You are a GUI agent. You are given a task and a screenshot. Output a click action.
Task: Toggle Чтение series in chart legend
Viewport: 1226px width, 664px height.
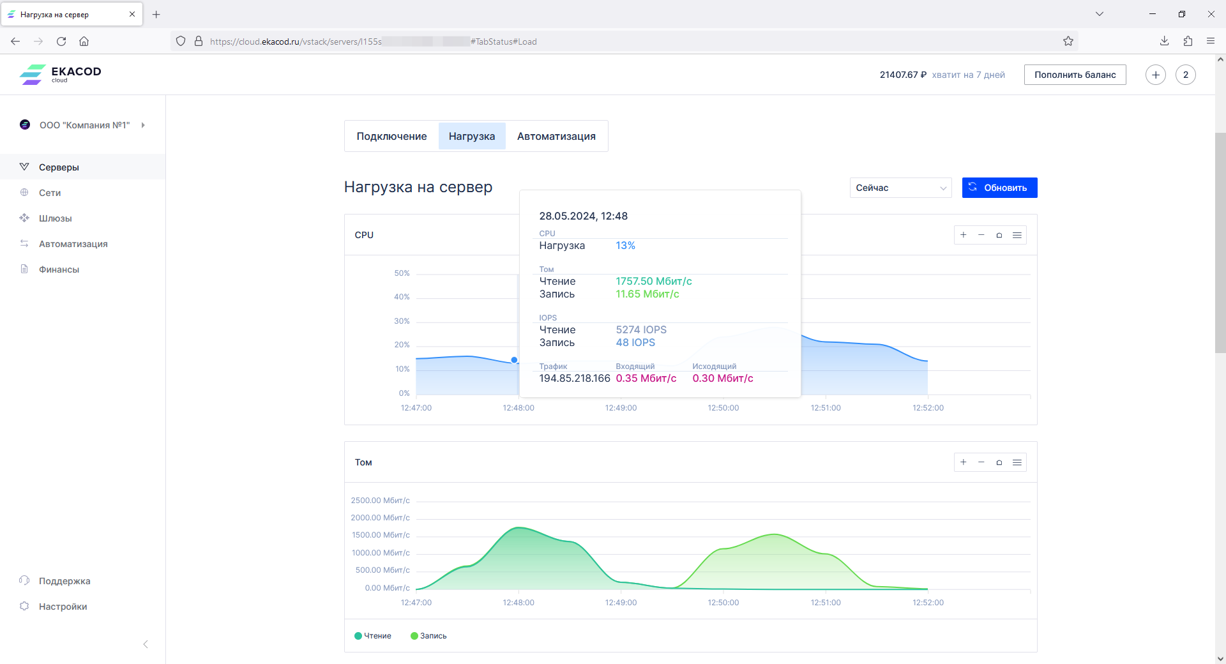click(x=373, y=636)
